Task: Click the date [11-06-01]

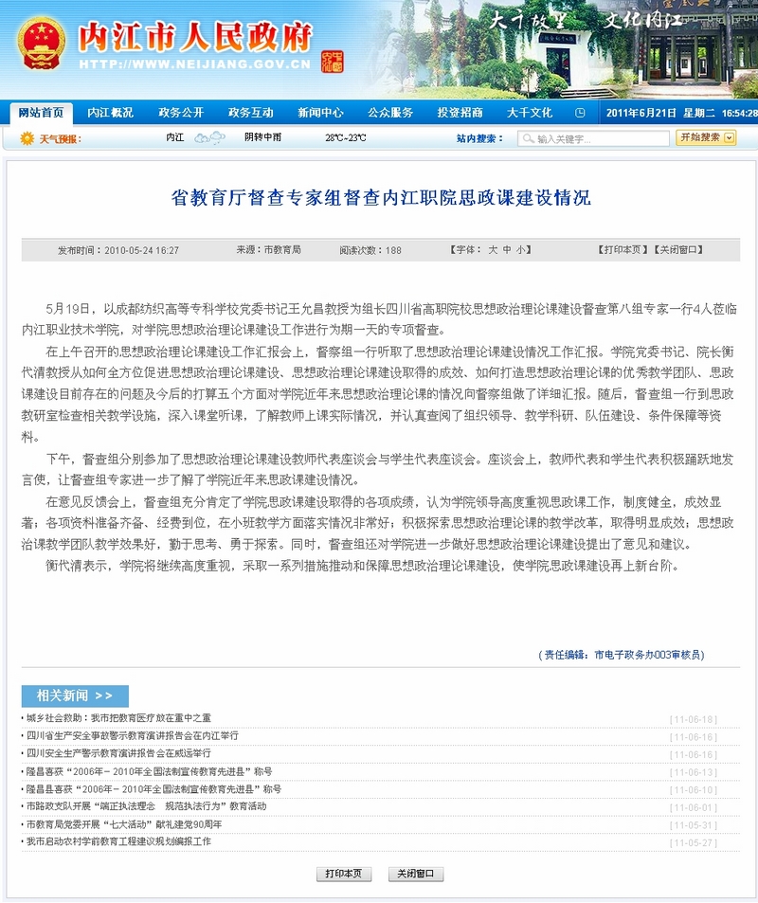Action: pyautogui.click(x=693, y=808)
